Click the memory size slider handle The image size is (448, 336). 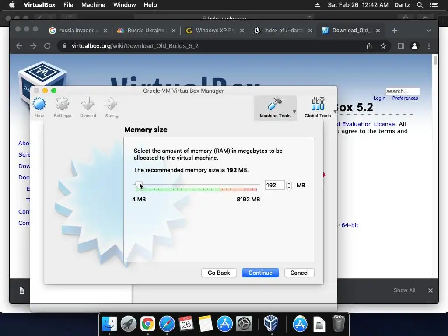(x=139, y=185)
